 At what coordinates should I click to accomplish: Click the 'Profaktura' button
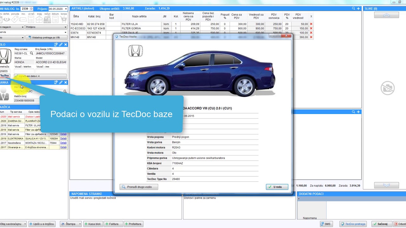pos(133,224)
